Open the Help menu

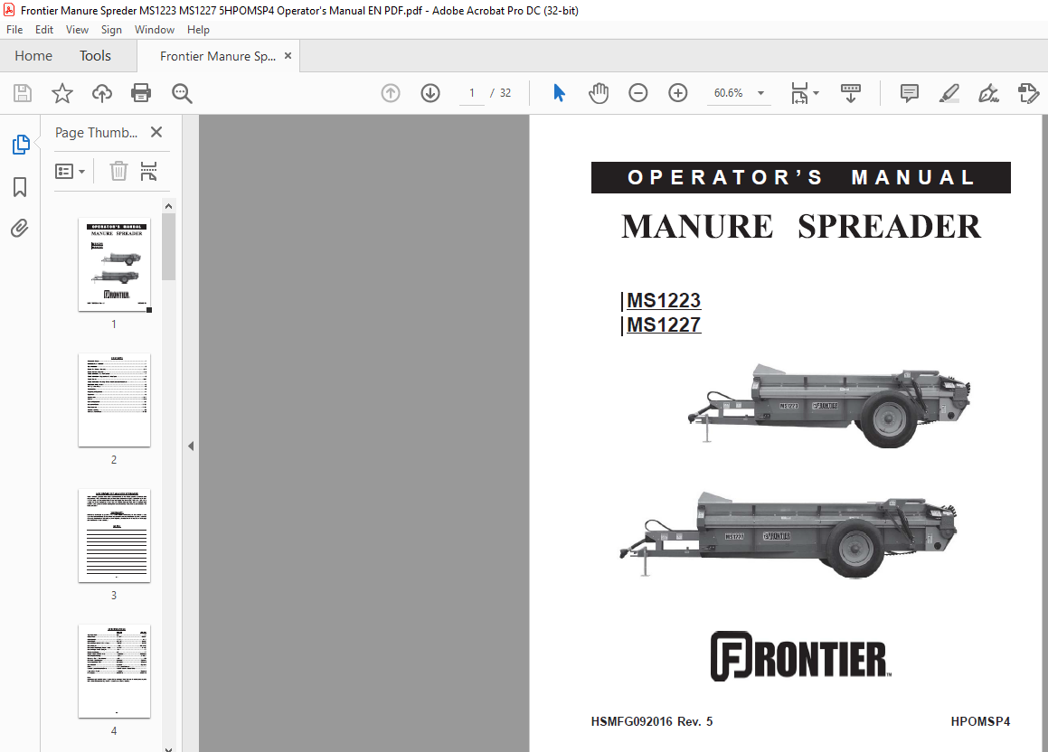(x=198, y=30)
